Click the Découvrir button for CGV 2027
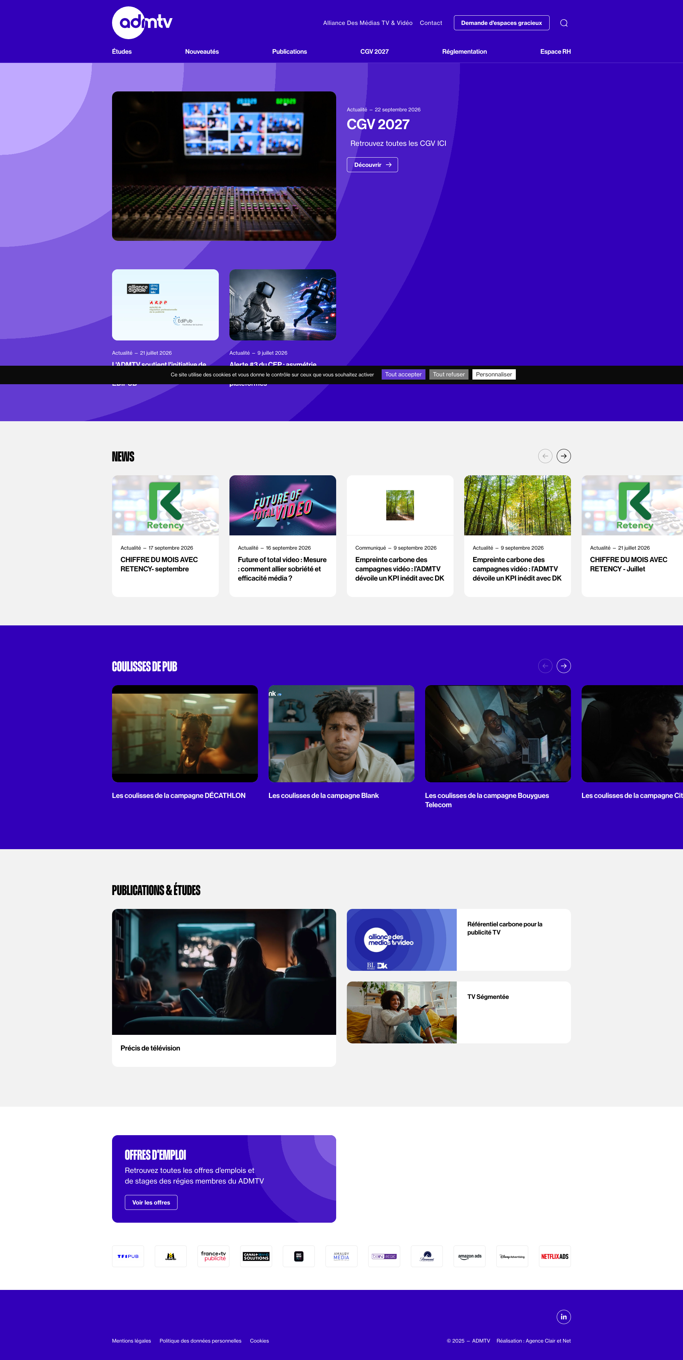Screen dimensions: 683x1360 (x=372, y=165)
